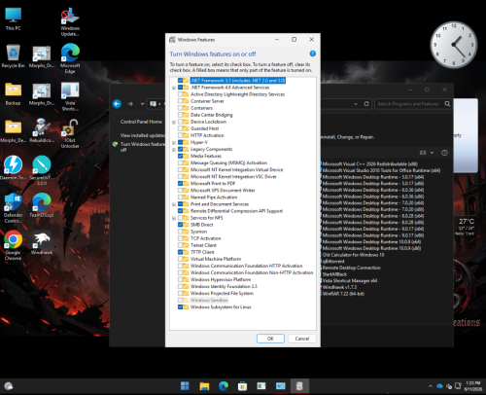The width and height of the screenshot is (486, 395).
Task: Select the Microsoft Edge desktop shortcut
Action: coord(70,58)
